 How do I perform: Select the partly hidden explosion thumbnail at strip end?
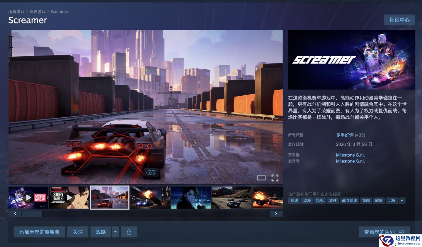268,198
